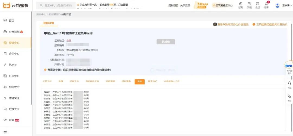Switch to the 变更 tab

point(61,82)
